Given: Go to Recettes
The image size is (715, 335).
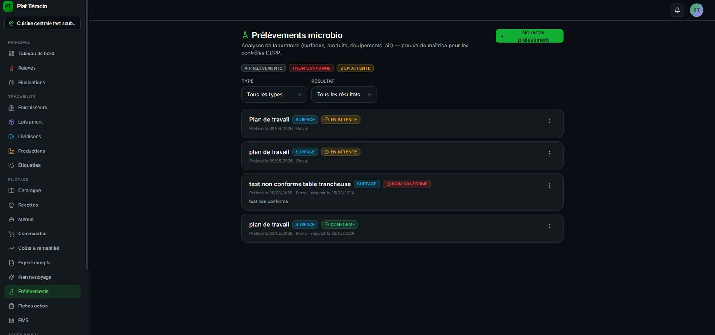Looking at the screenshot, I should click(x=42, y=205).
